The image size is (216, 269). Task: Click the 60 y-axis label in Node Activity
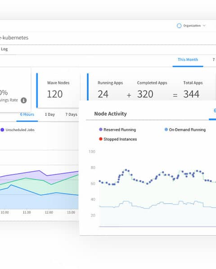(93, 184)
